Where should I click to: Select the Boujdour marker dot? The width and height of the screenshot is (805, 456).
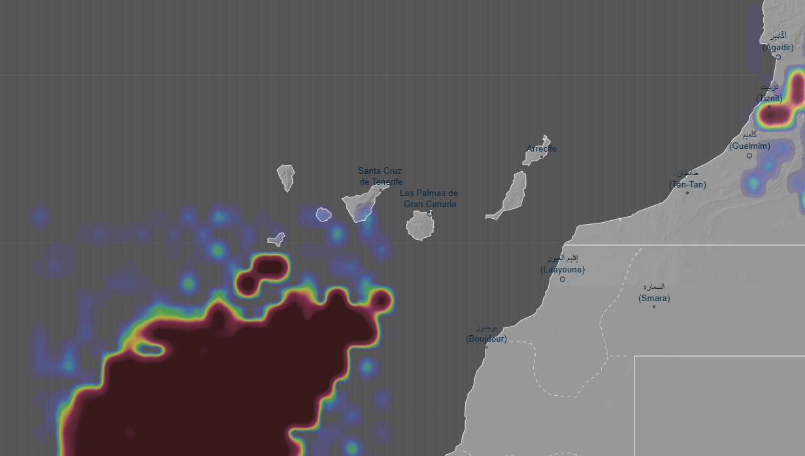click(485, 347)
